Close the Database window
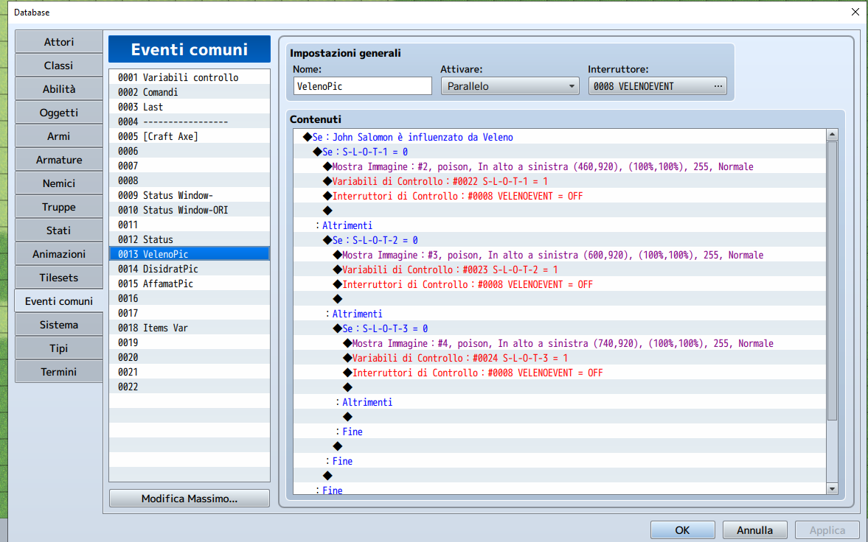The height and width of the screenshot is (542, 868). pos(855,12)
